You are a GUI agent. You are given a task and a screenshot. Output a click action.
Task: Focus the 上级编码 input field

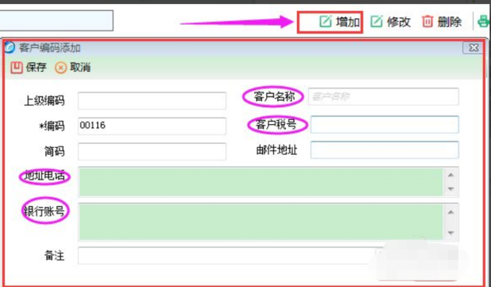[x=152, y=100]
